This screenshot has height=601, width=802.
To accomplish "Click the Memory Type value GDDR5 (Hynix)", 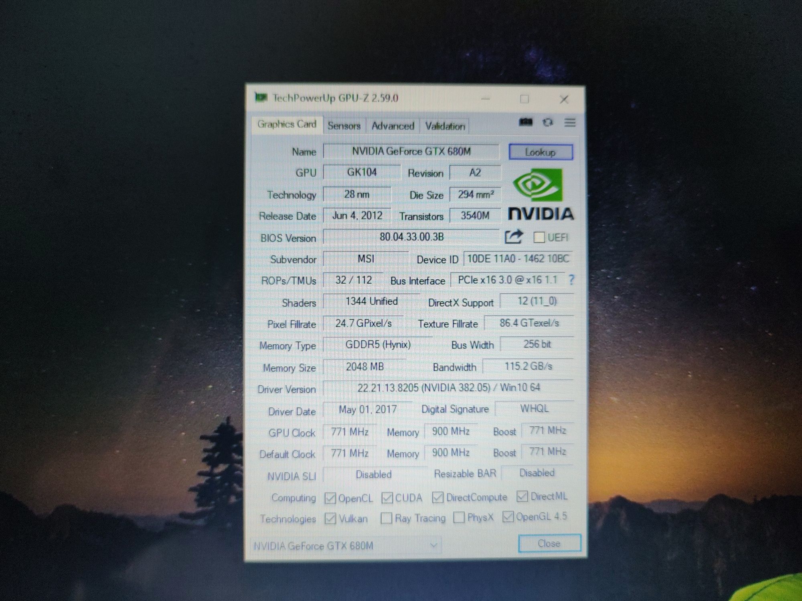I will (x=378, y=345).
